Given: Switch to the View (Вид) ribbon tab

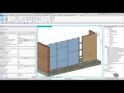Looking at the screenshot, I should click(x=50, y=16).
